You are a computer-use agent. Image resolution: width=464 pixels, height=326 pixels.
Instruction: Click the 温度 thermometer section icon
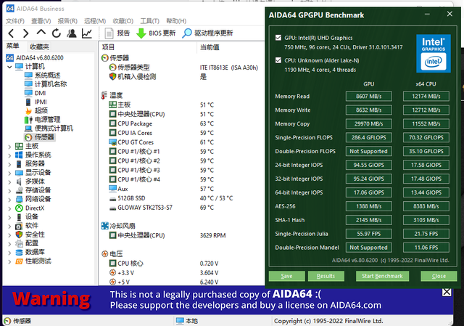104,95
